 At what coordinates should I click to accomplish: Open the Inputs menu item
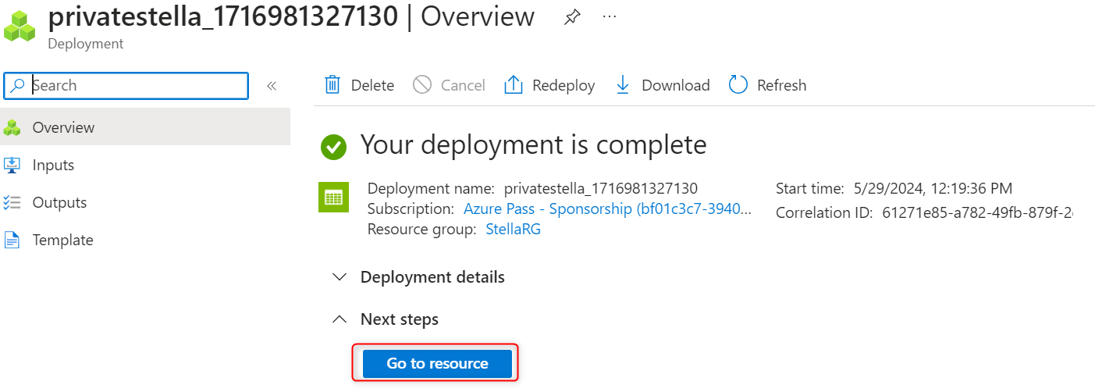pos(53,165)
